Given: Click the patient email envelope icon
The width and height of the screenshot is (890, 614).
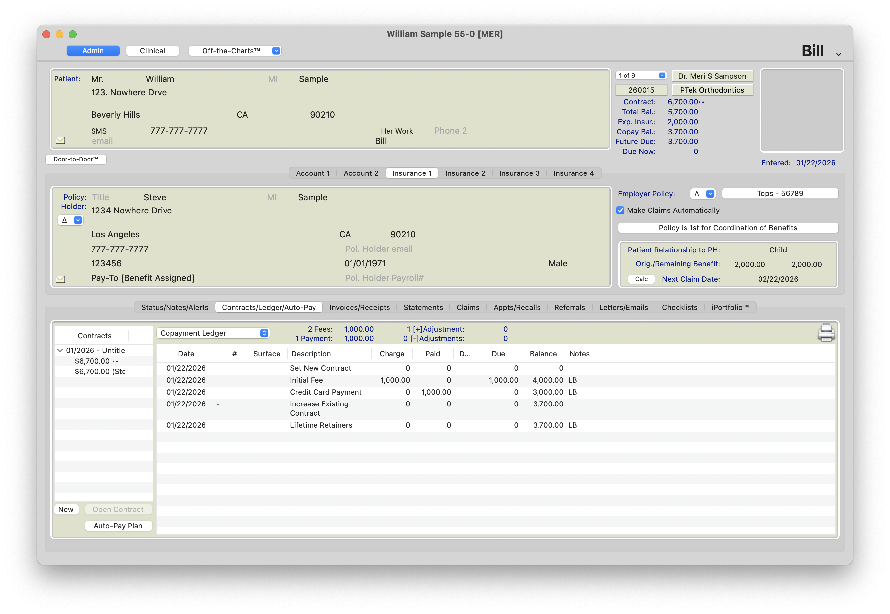Looking at the screenshot, I should coord(60,140).
